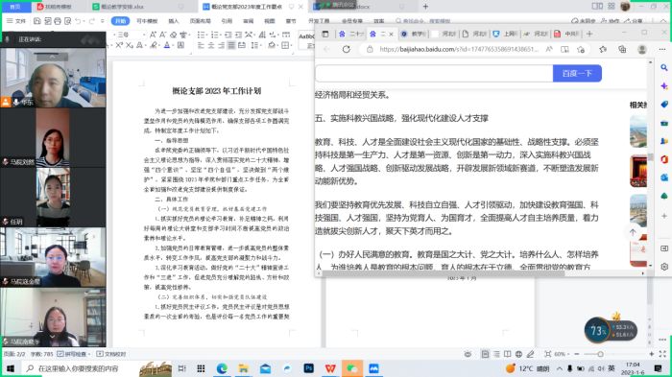Viewport: 672px width, 377px height.
Task: Open Edge read aloud icon
Action: coord(549,49)
